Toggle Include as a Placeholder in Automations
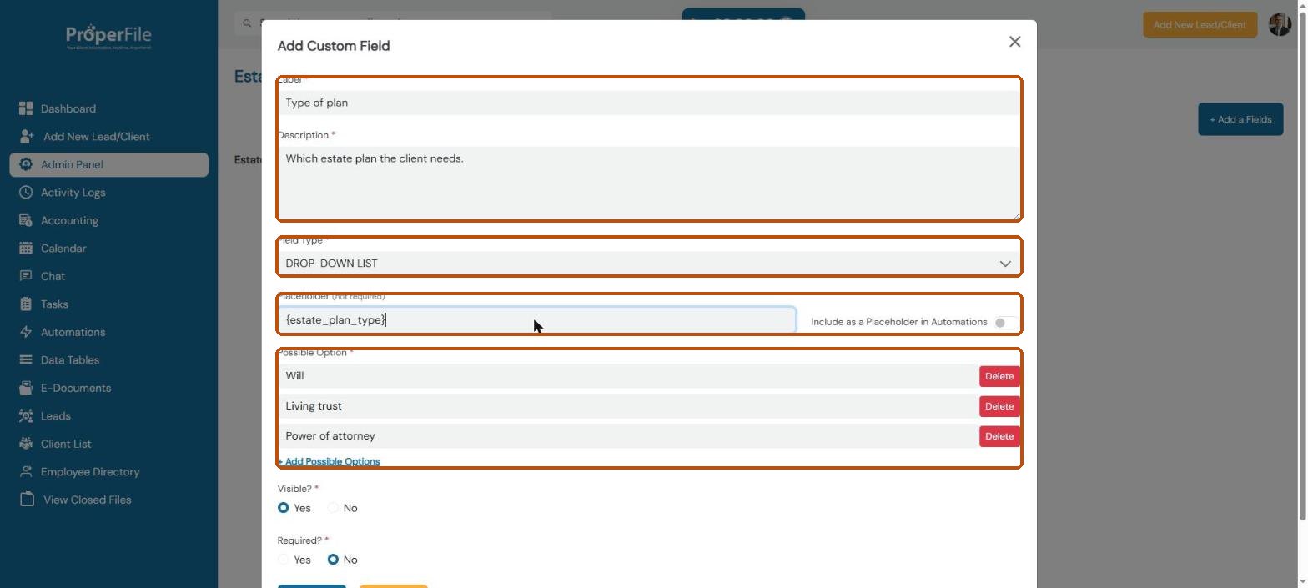 1004,323
